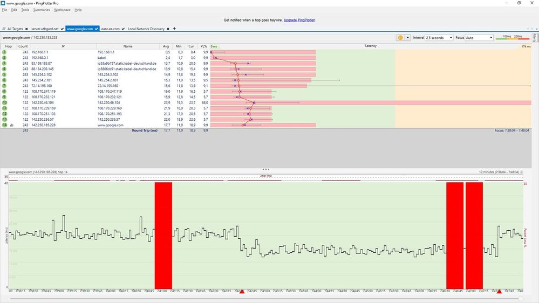Open the Alerts side panel tab
539x303 pixels.
point(535,38)
